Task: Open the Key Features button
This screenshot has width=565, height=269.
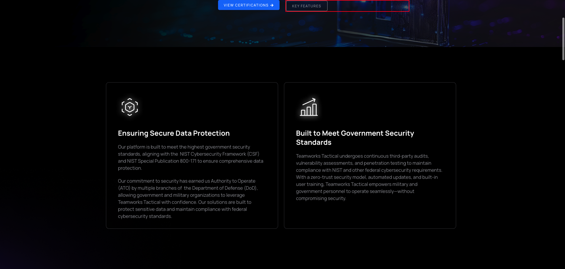Action: (x=306, y=6)
